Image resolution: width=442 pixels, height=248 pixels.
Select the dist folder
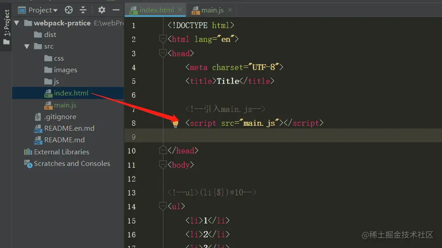(50, 35)
